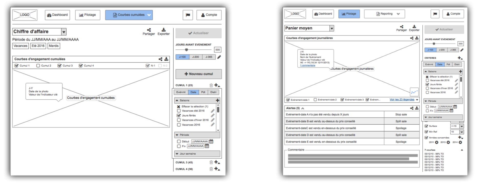Click share icon in Courbes d'engagement journalières header
This screenshot has width=491, height=184.
pos(412,38)
